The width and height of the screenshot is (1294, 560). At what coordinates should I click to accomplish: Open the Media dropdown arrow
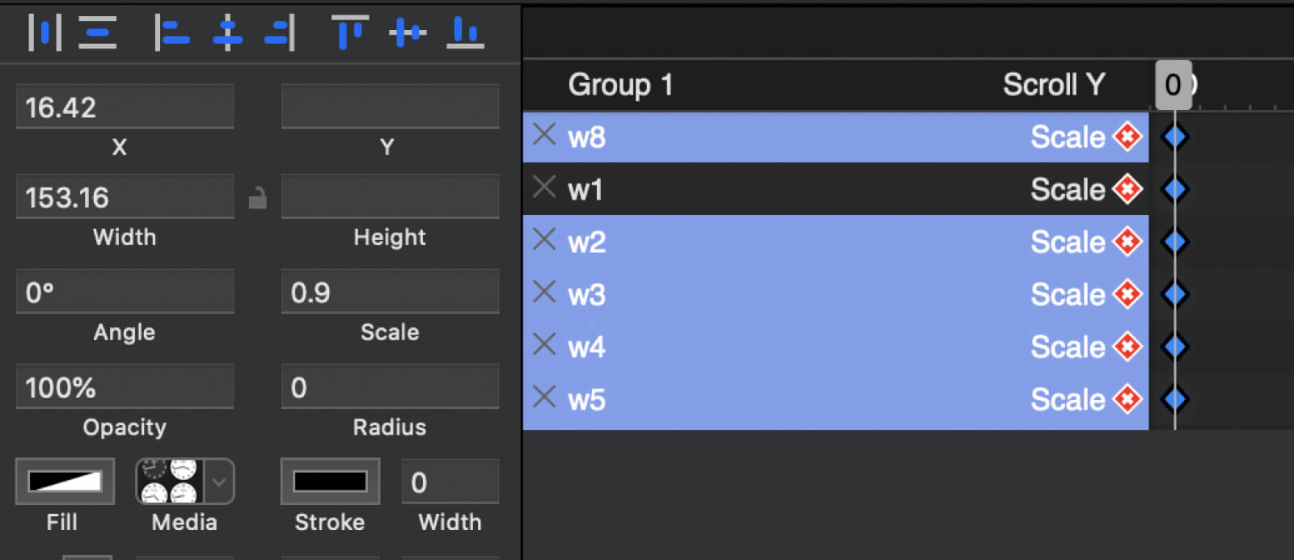point(218,482)
